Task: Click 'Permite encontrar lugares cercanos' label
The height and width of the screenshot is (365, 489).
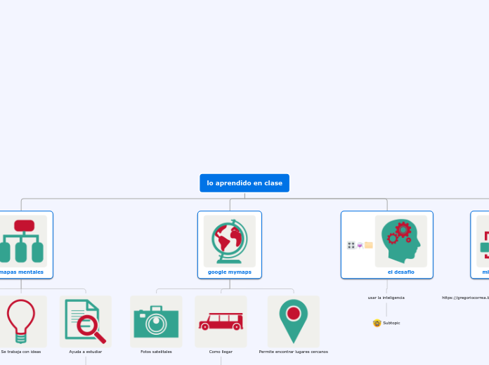Action: coord(294,352)
